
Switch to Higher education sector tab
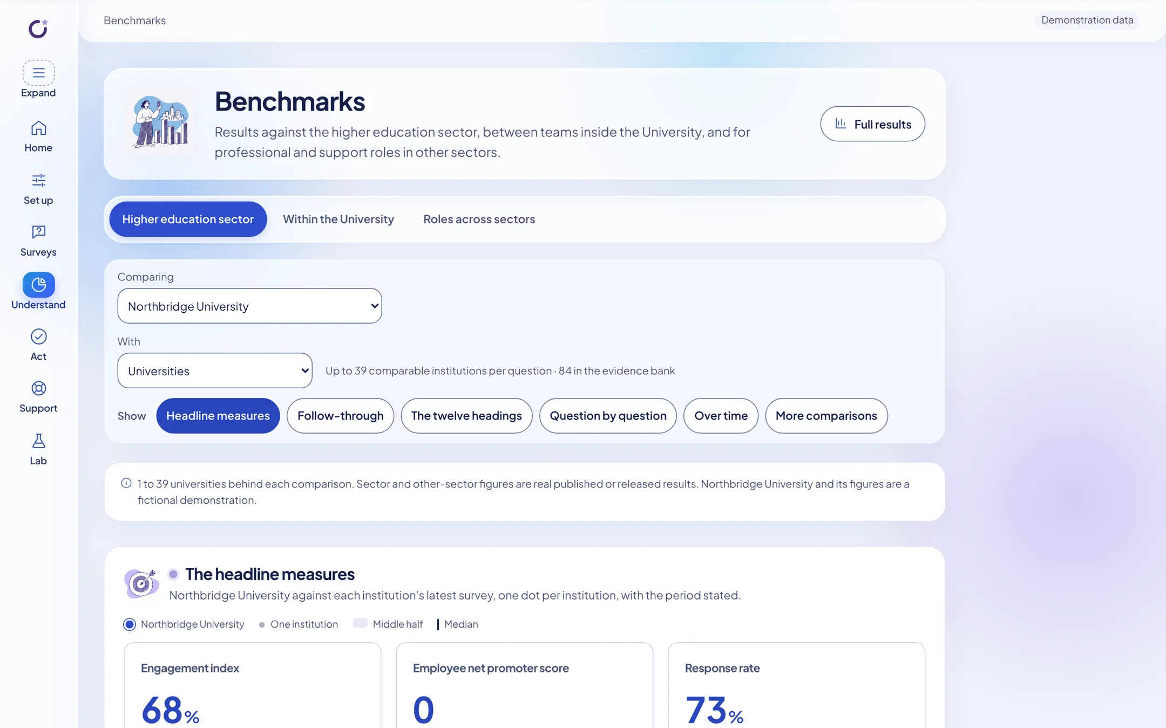(x=188, y=219)
